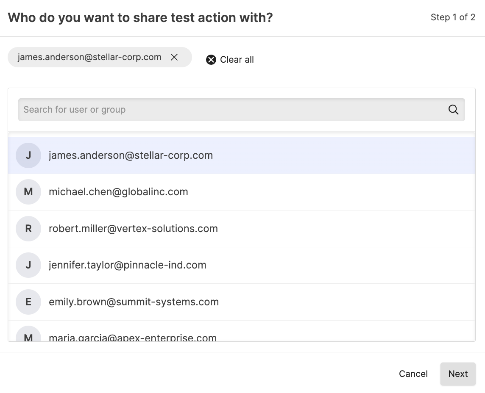Viewport: 485px width, 393px height.
Task: Pick emily.brown@summit-systems.com from the list
Action: point(134,302)
